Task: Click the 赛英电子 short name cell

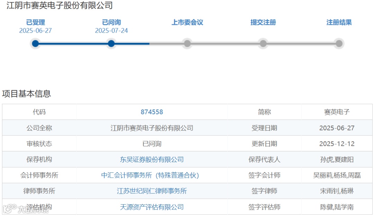Action: tap(337, 112)
